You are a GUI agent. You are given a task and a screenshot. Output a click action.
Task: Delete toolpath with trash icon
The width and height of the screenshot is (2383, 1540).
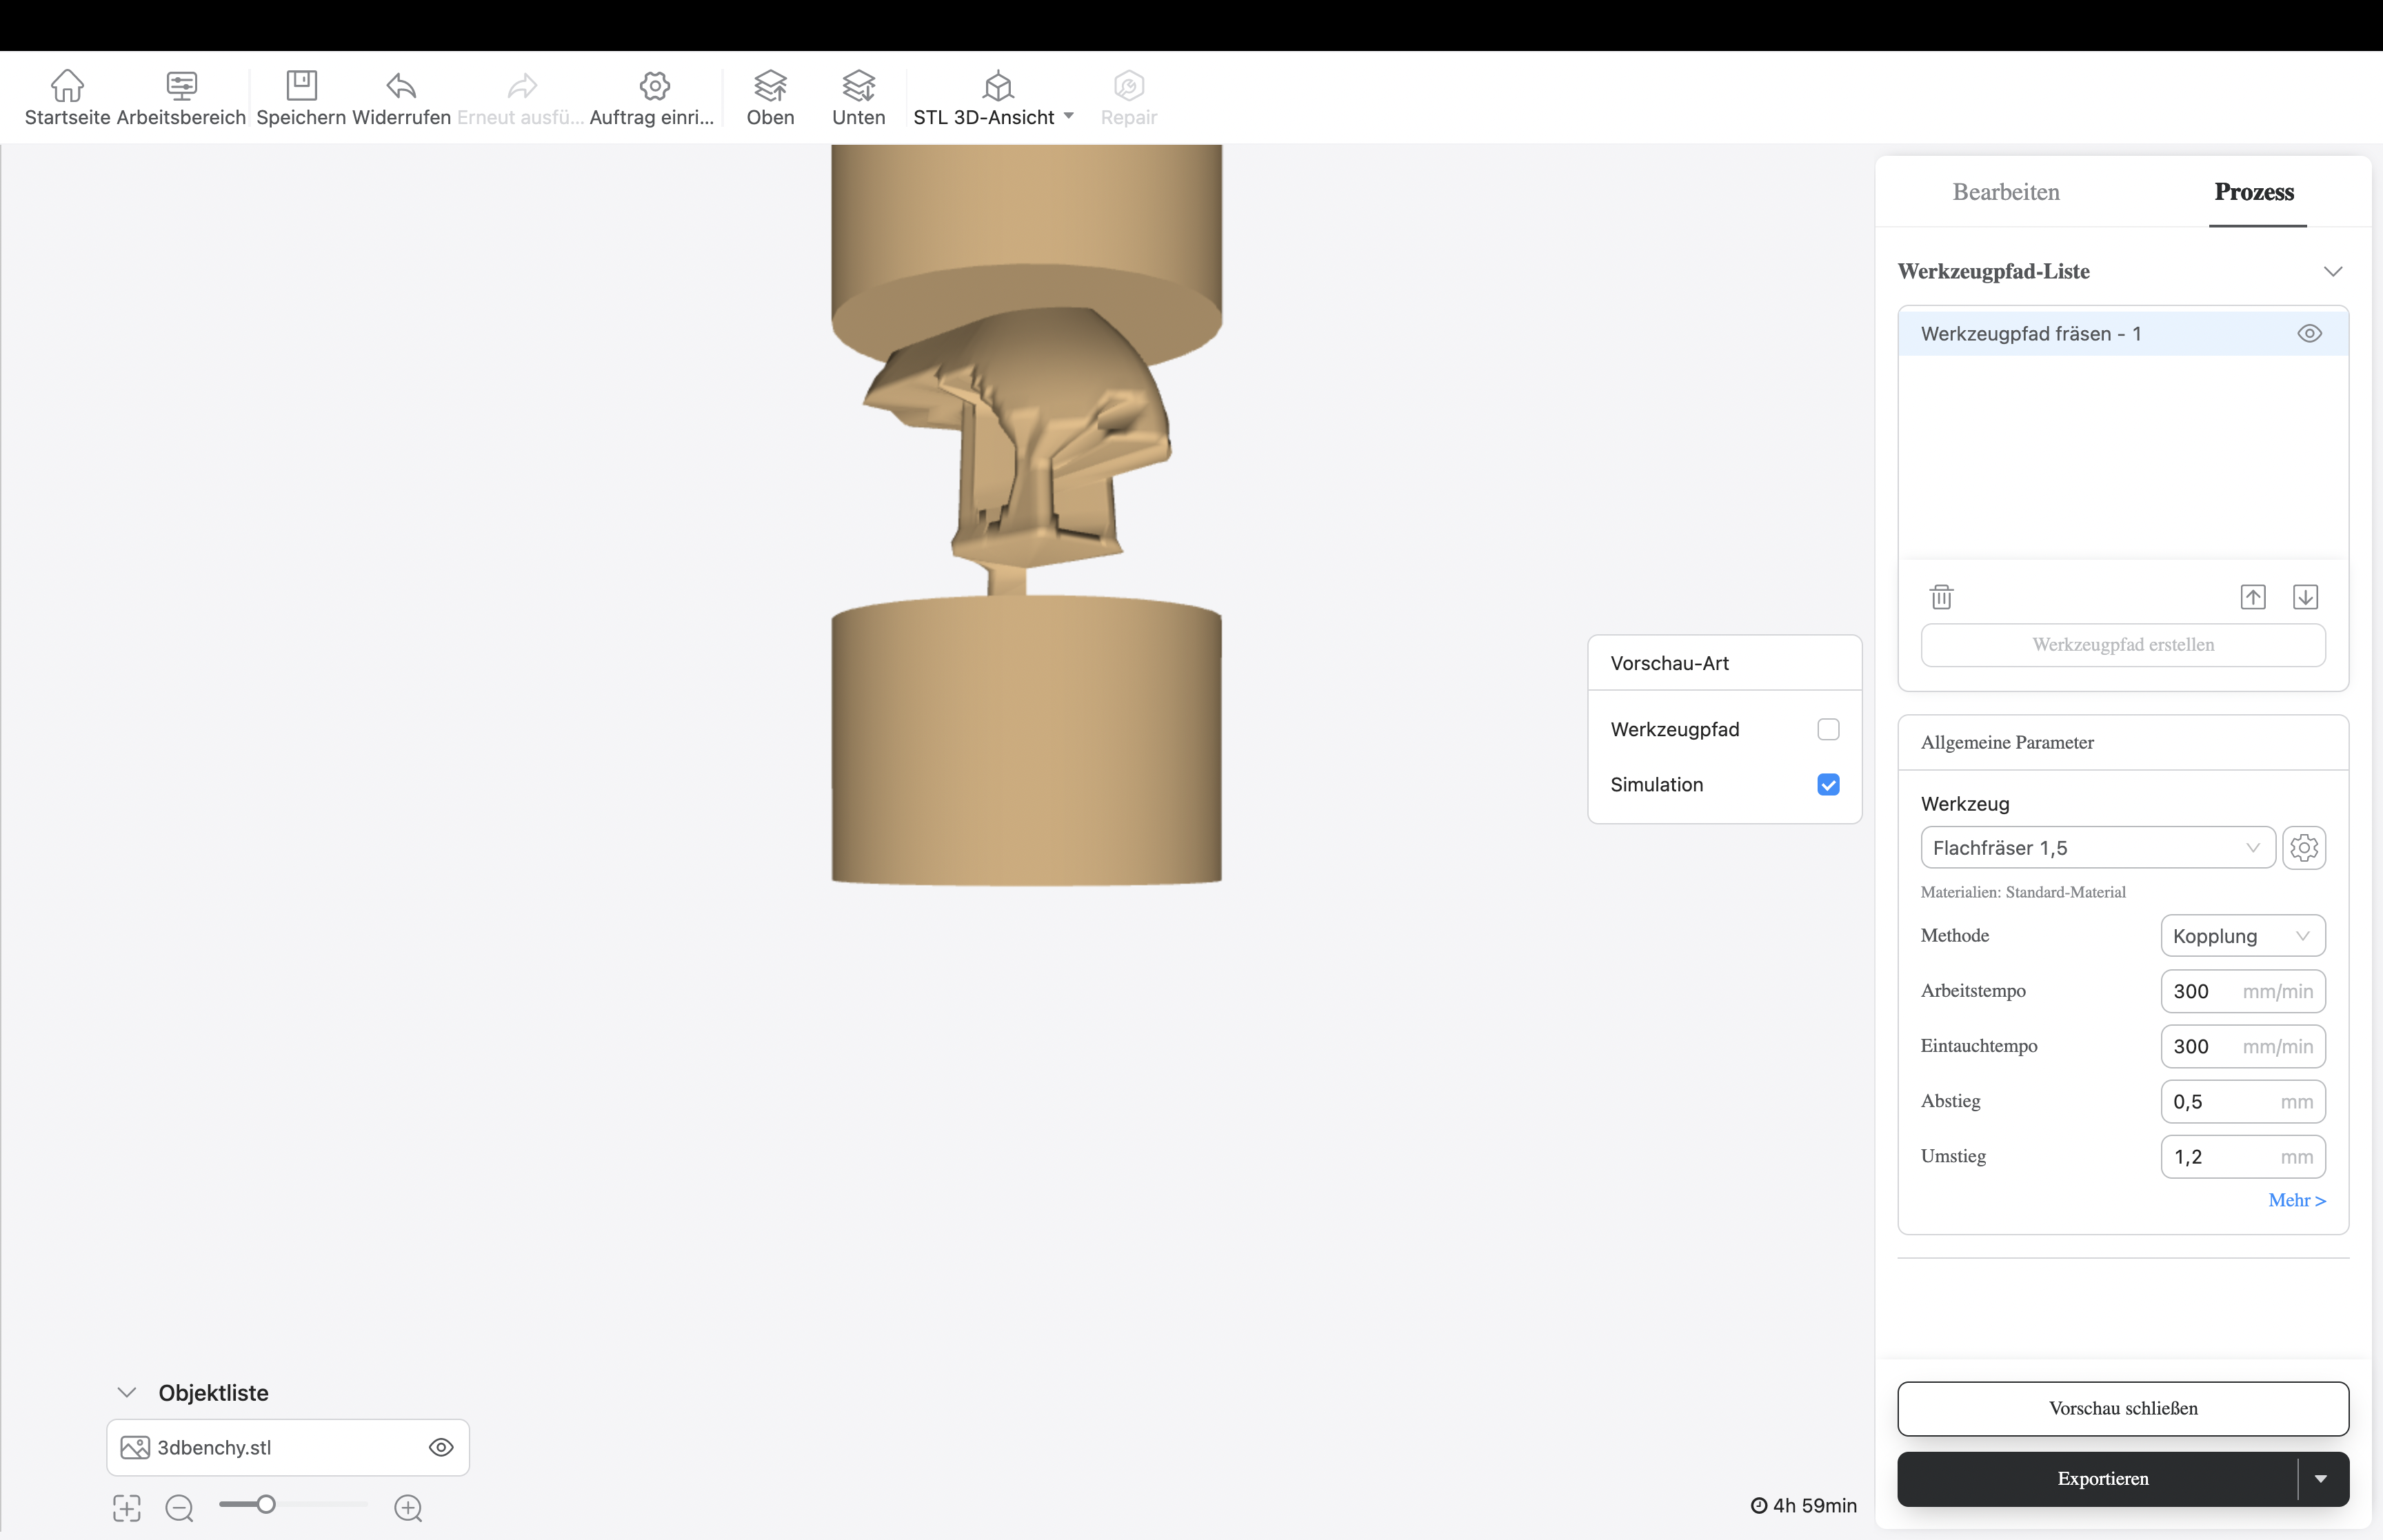[1941, 597]
